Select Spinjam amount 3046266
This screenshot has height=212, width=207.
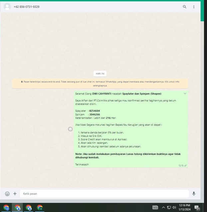(95, 114)
